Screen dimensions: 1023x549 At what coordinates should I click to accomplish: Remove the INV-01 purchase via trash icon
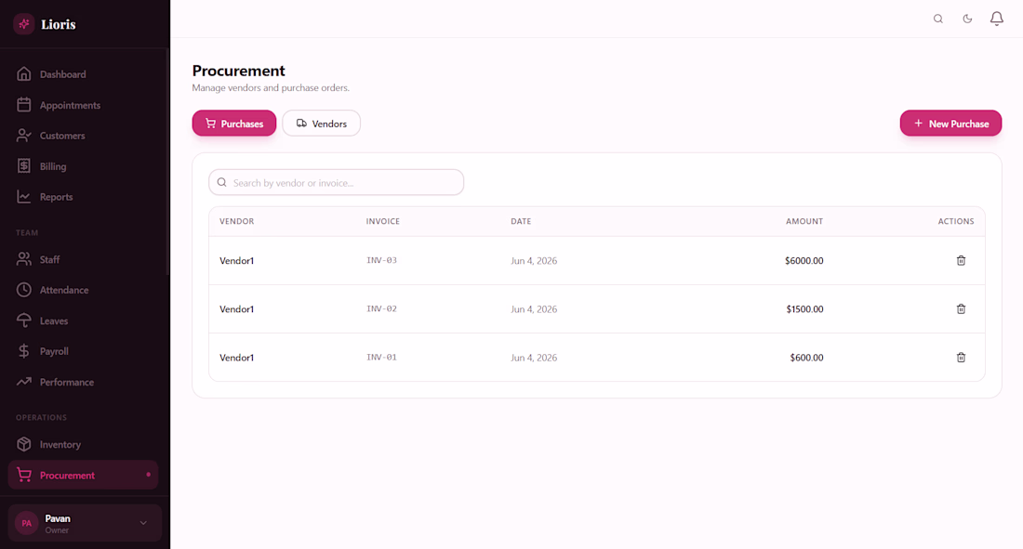tap(961, 358)
